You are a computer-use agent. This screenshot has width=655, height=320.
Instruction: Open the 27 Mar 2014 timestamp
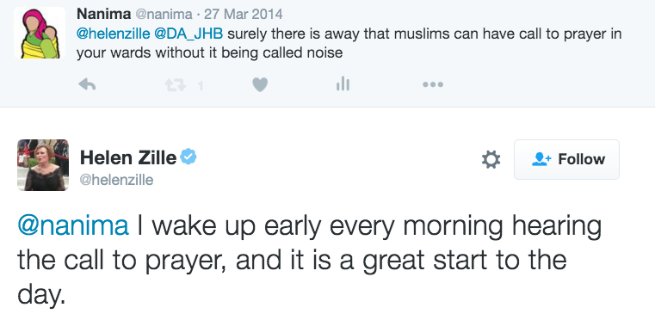(243, 15)
